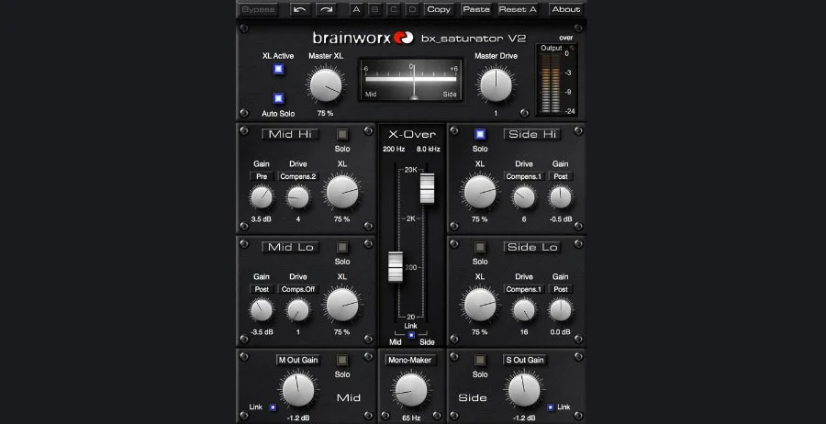Screen dimensions: 826x424
Task: Open the Side Lo Drive Compens.1 dropdown
Action: (x=524, y=289)
